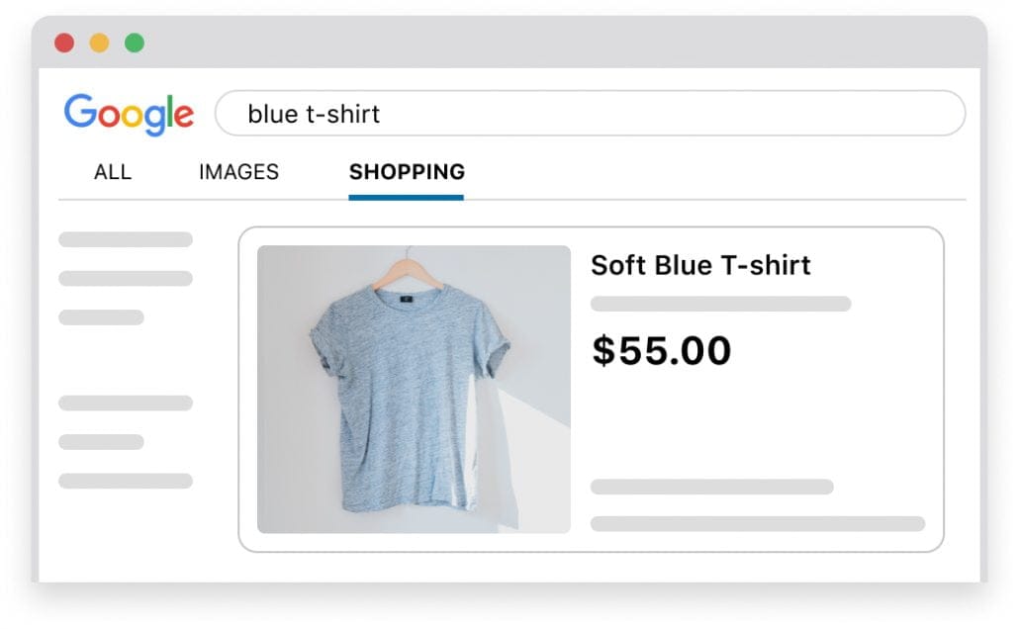The width and height of the screenshot is (1019, 629).
Task: Minimize the window with the yellow button
Action: pos(100,43)
